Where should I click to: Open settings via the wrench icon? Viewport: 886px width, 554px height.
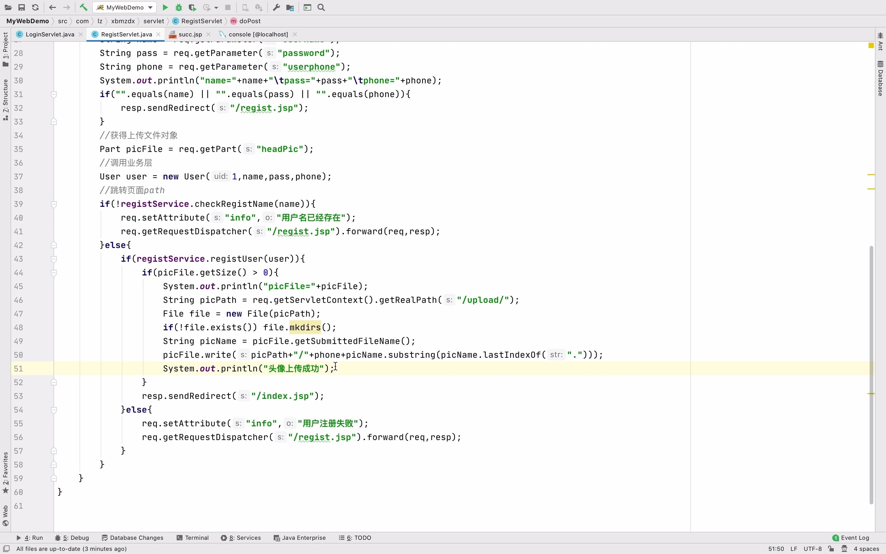point(276,7)
